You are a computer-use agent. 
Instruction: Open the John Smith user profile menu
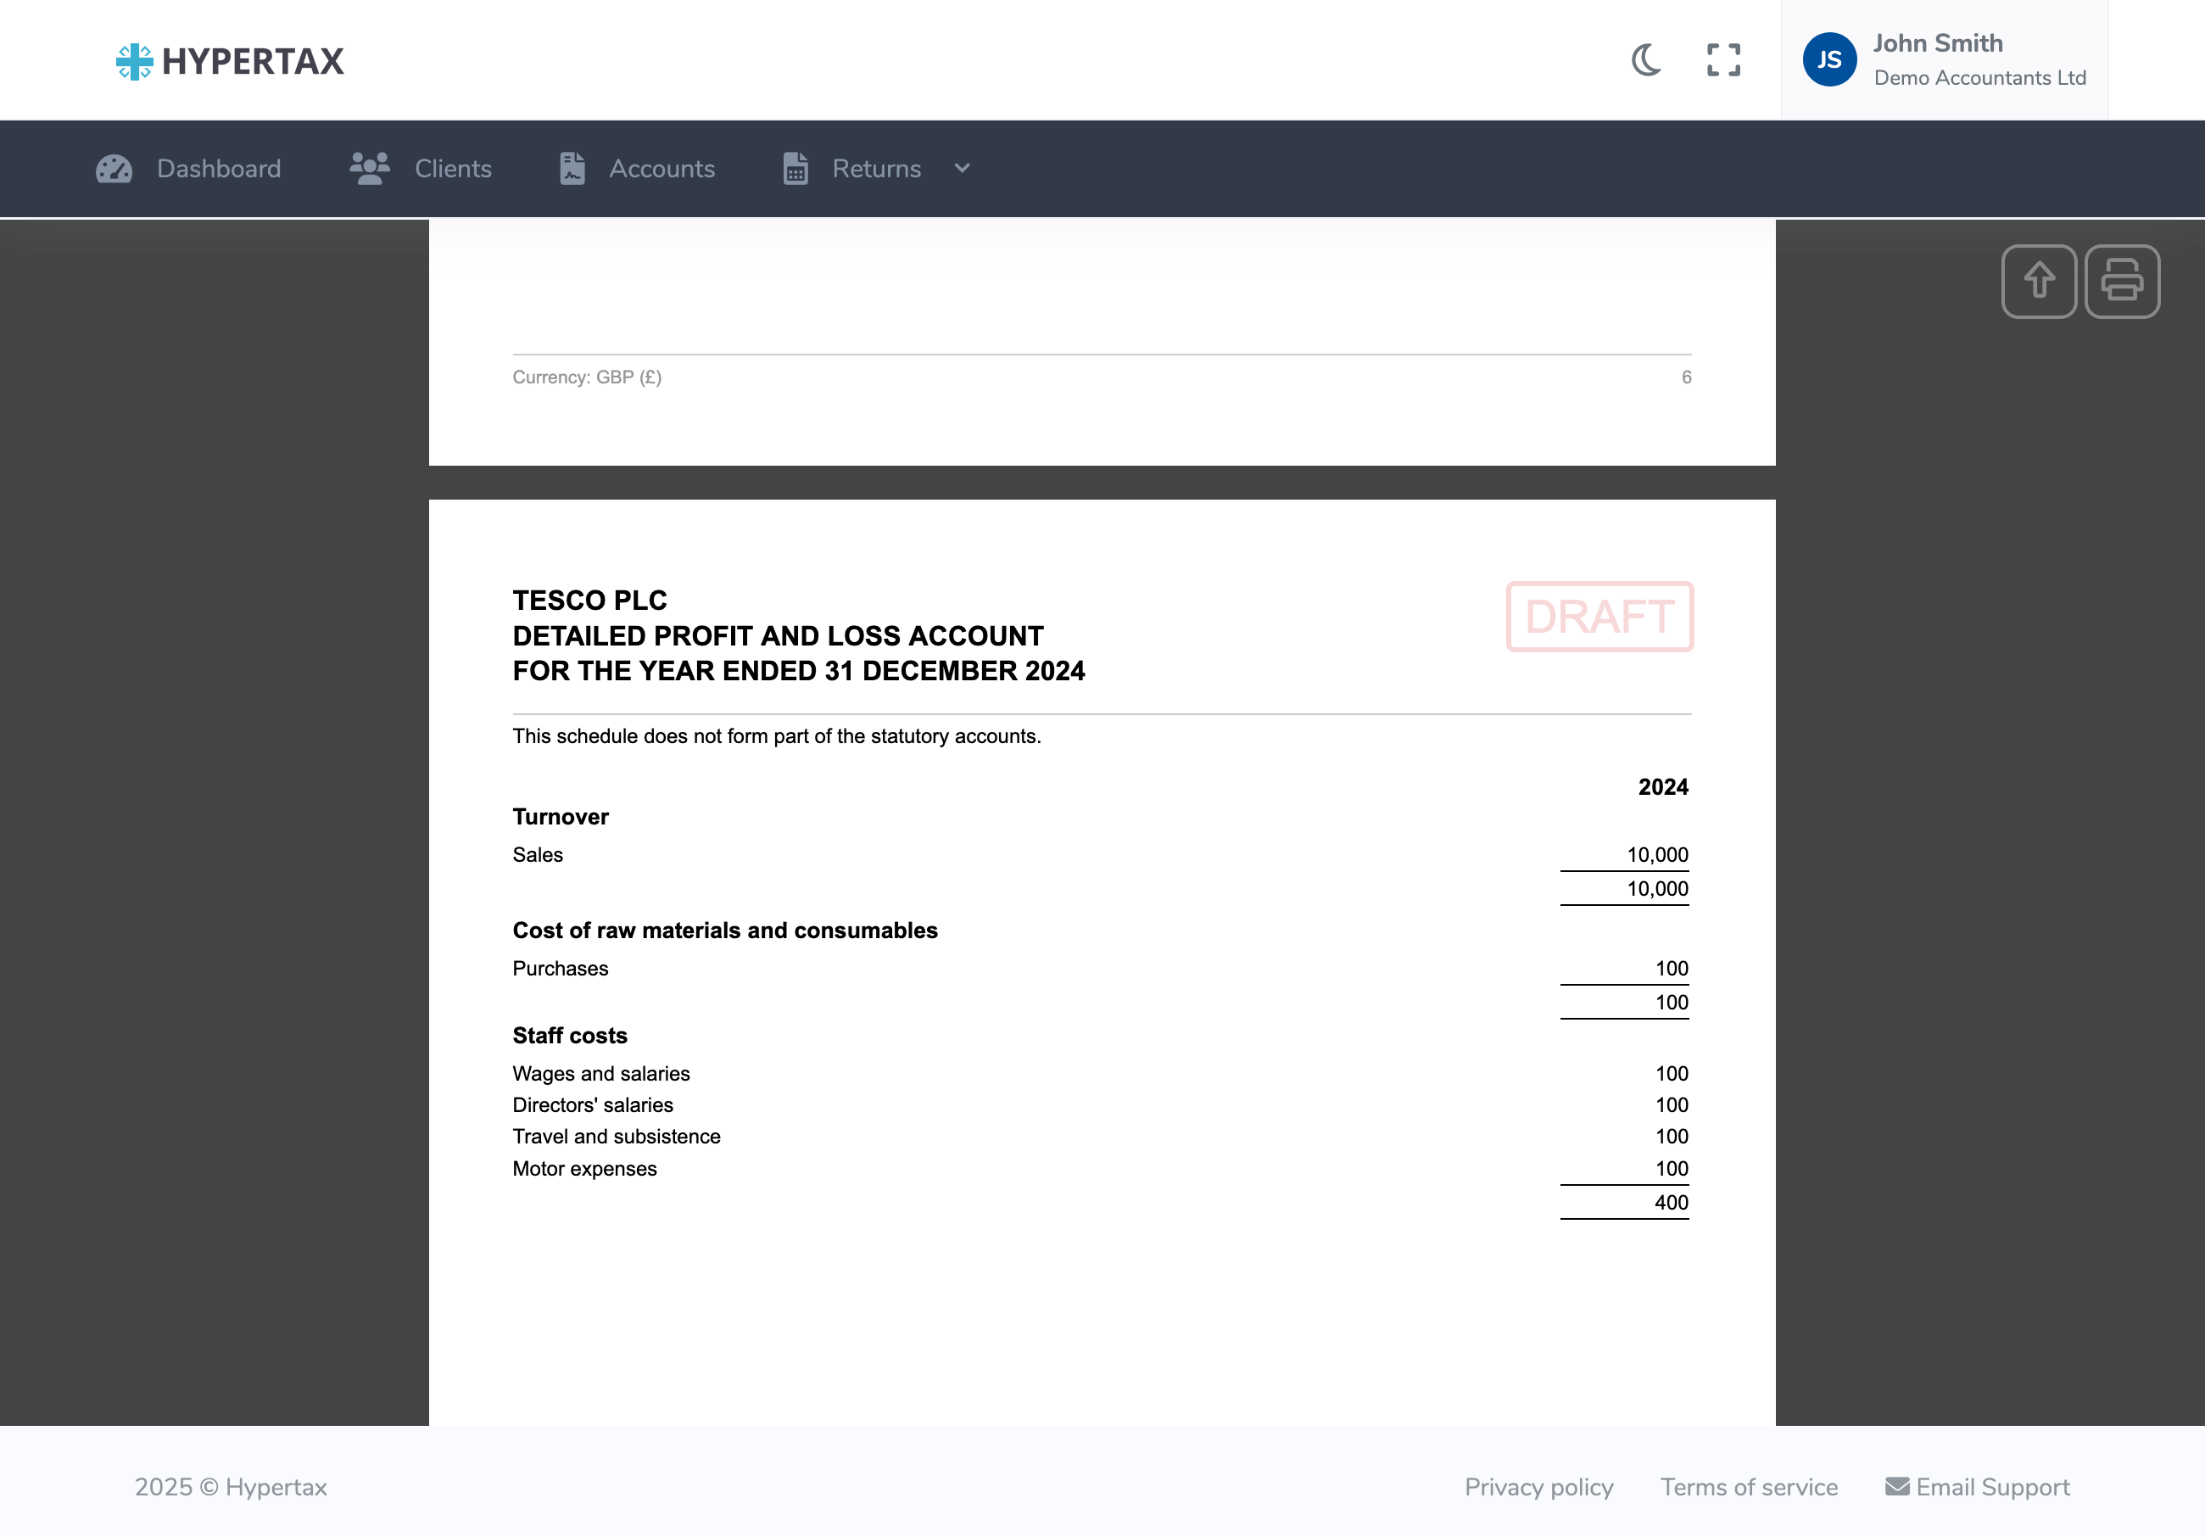pyautogui.click(x=1945, y=59)
